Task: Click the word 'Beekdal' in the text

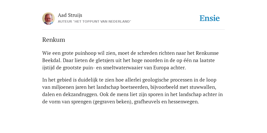Action: click(51, 60)
